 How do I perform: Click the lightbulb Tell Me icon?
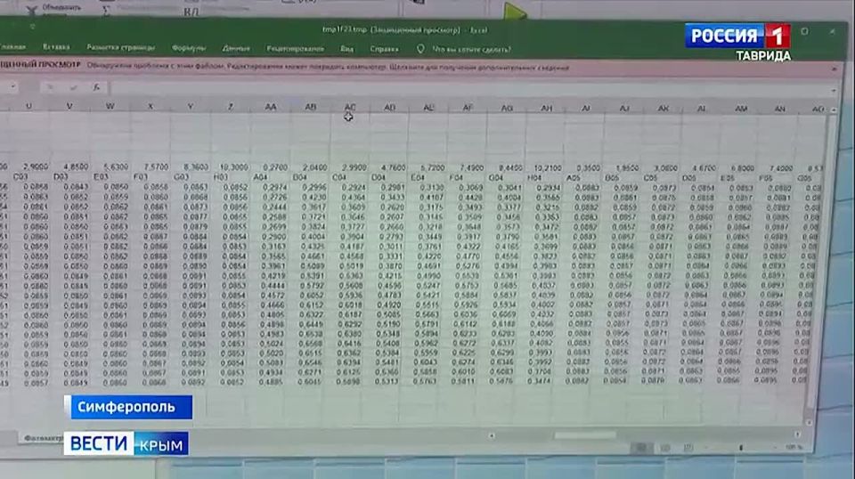coord(420,48)
